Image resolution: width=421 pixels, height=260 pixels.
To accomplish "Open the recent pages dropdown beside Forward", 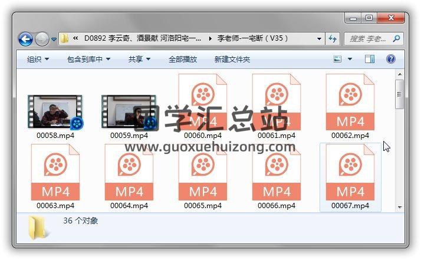I will [x=54, y=40].
